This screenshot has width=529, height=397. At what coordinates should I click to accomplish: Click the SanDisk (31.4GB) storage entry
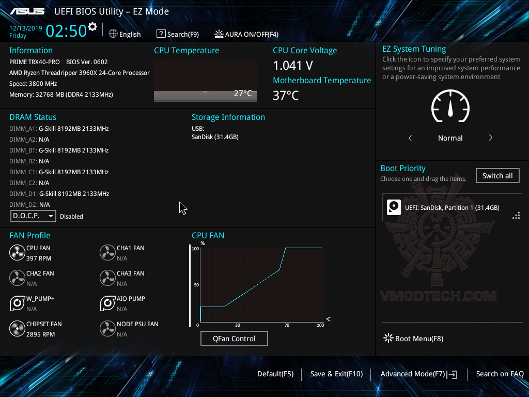click(215, 137)
